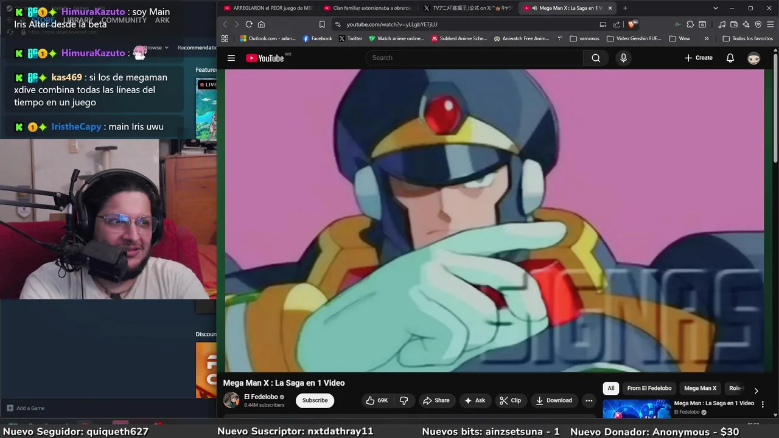The height and width of the screenshot is (438, 779).
Task: Open the vamonos bookmarks folder
Action: (x=585, y=38)
